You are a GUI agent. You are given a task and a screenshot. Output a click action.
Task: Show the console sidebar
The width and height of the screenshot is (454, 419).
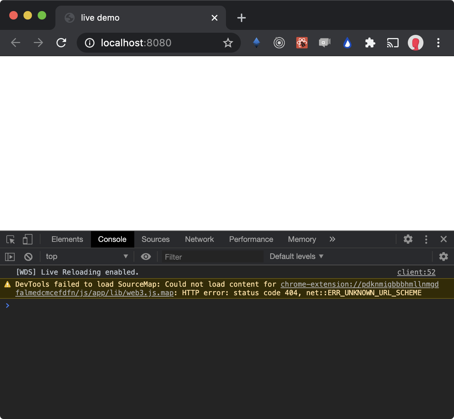coord(10,256)
